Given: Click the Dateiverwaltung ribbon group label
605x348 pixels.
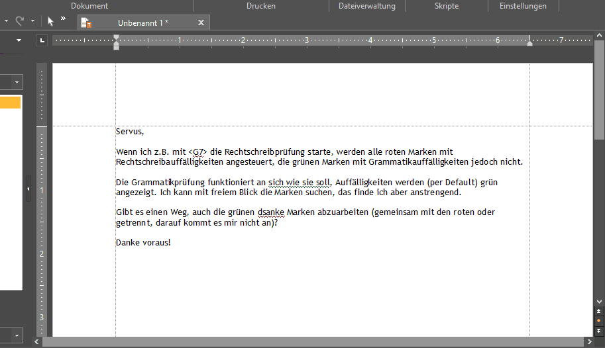Looking at the screenshot, I should (x=367, y=6).
